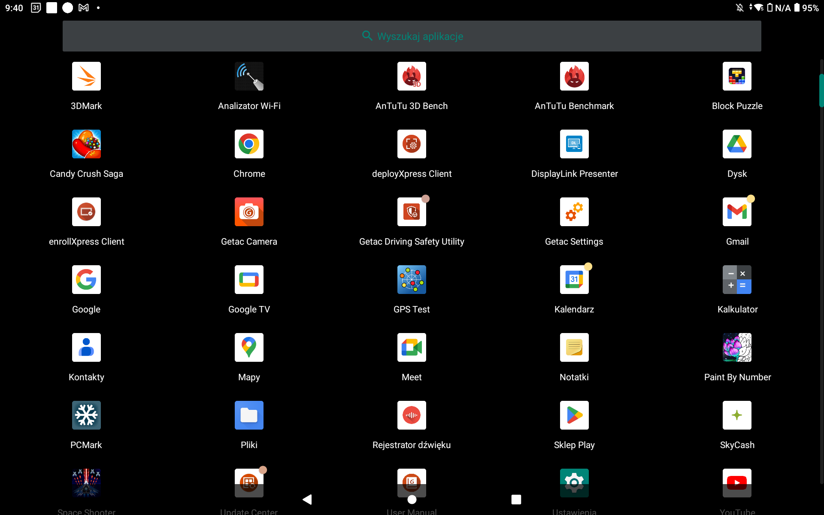The width and height of the screenshot is (824, 515).
Task: Launch the Getac Camera app
Action: (x=249, y=212)
